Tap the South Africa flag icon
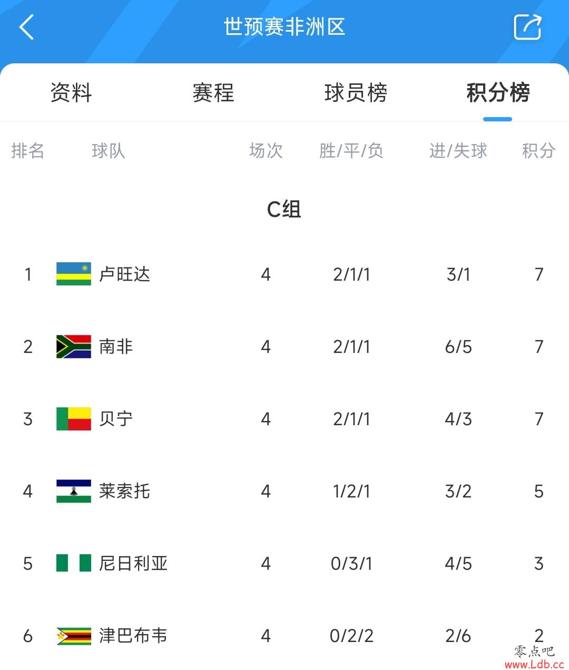This screenshot has height=670, width=569. click(74, 347)
